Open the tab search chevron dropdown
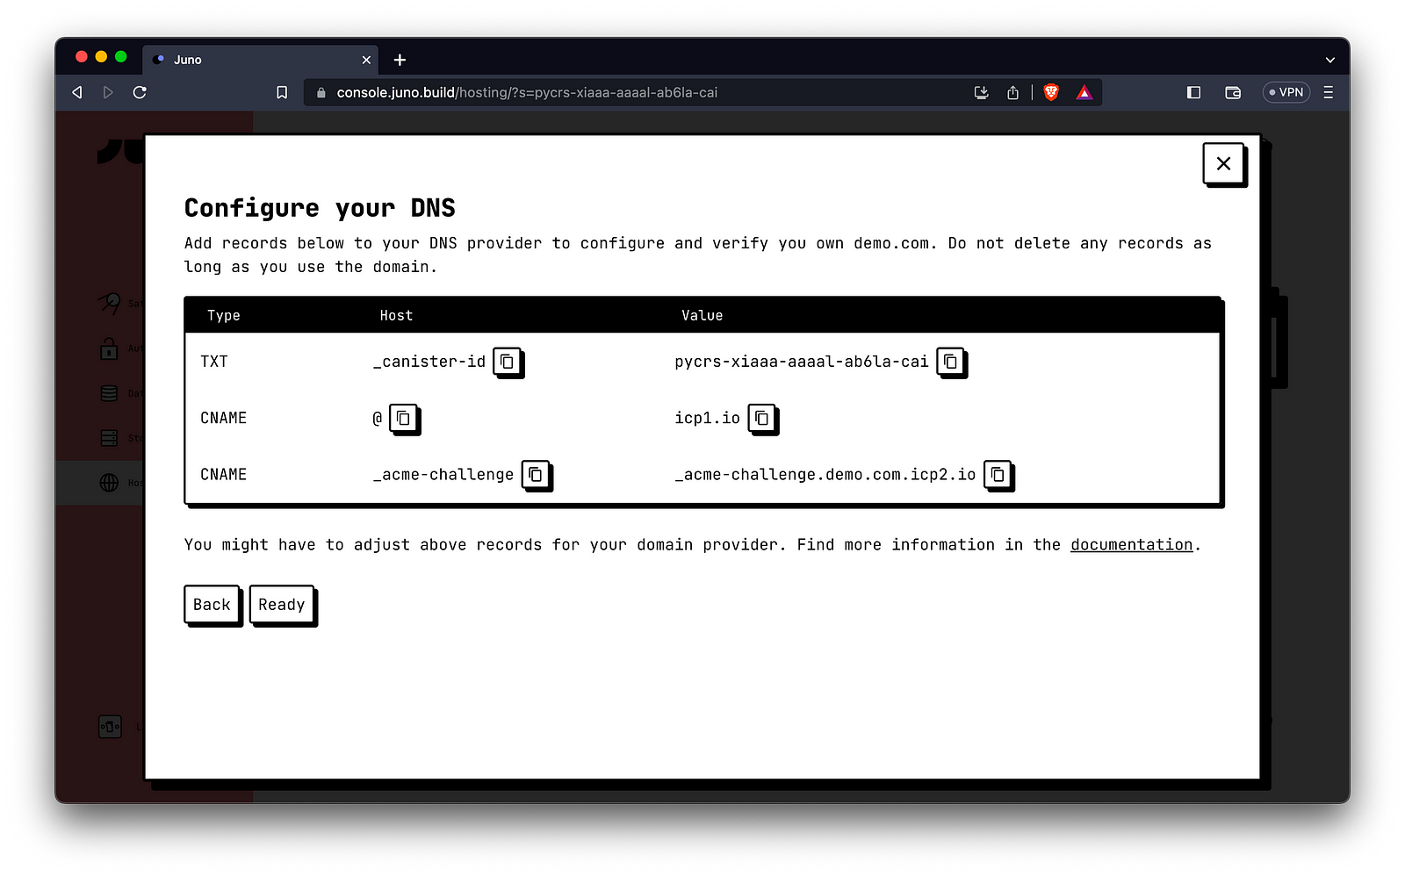Viewport: 1405px width, 876px height. pyautogui.click(x=1330, y=59)
